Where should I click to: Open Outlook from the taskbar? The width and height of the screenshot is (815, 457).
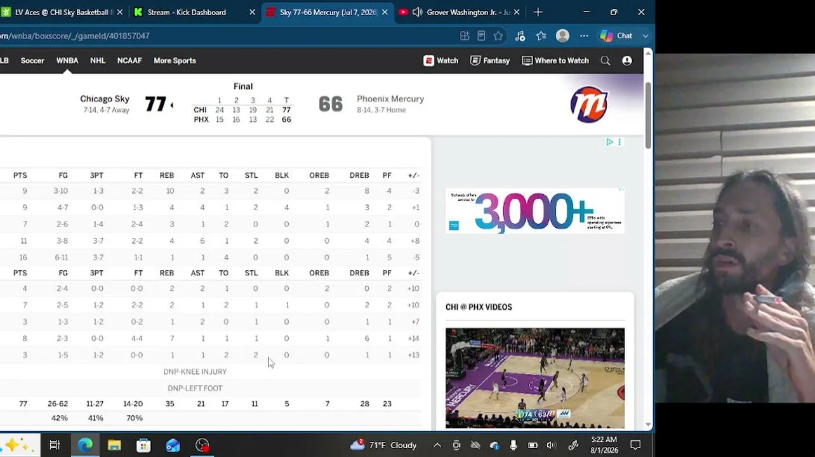coord(173,446)
